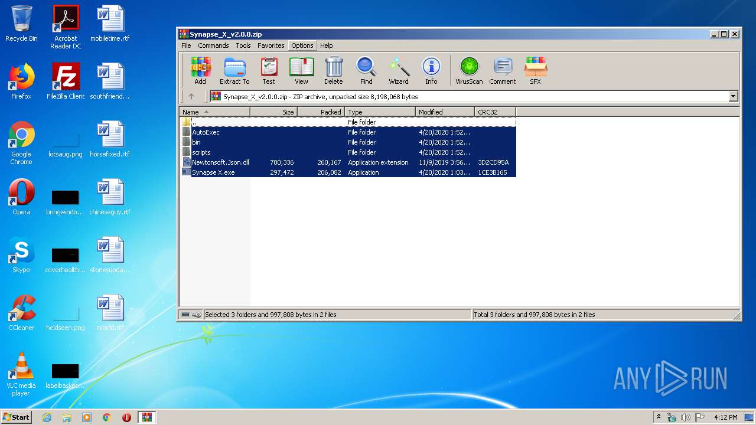Click the SFX toolbar icon
This screenshot has width=756, height=425.
[x=535, y=71]
